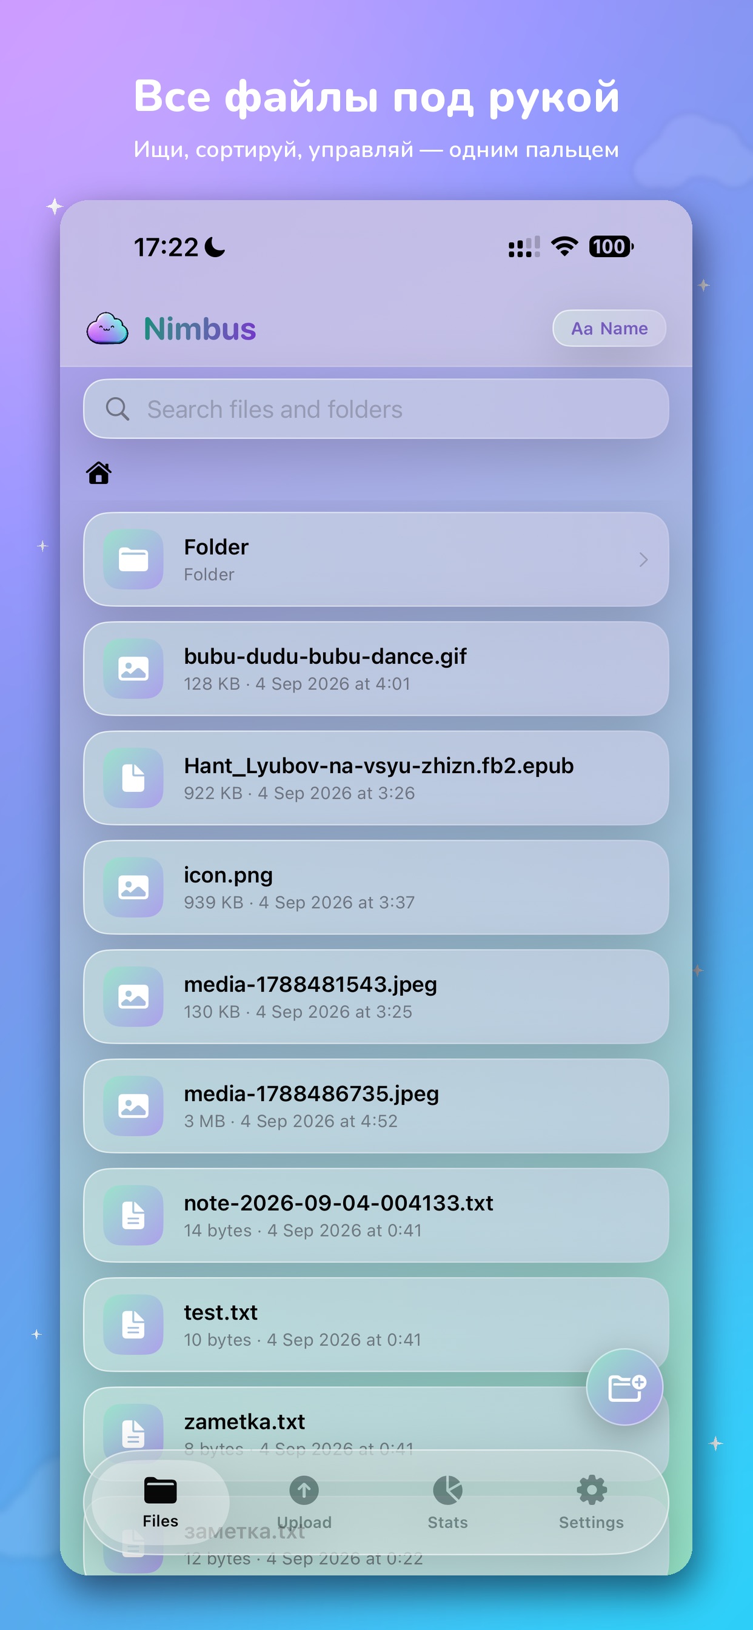The width and height of the screenshot is (753, 1630).
Task: Click the cellular signal indicator
Action: pos(524,247)
